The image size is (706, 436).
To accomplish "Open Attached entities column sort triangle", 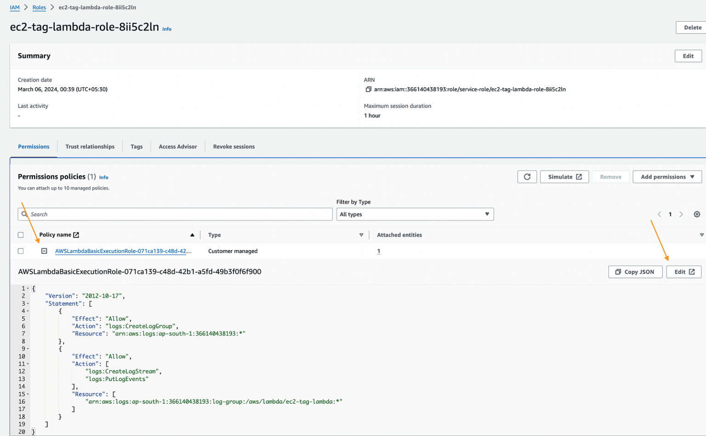I will point(701,235).
